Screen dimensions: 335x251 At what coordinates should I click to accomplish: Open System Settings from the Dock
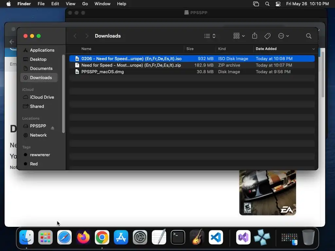coord(140,237)
